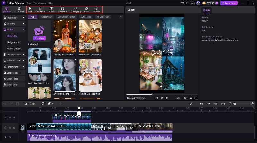This screenshot has width=257, height=143.
Task: Enter fullscreen preview in the player
Action: (x=196, y=98)
